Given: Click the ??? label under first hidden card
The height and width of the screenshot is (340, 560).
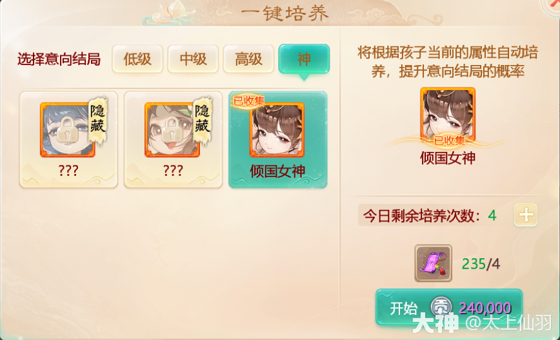Looking at the screenshot, I should click(68, 171).
